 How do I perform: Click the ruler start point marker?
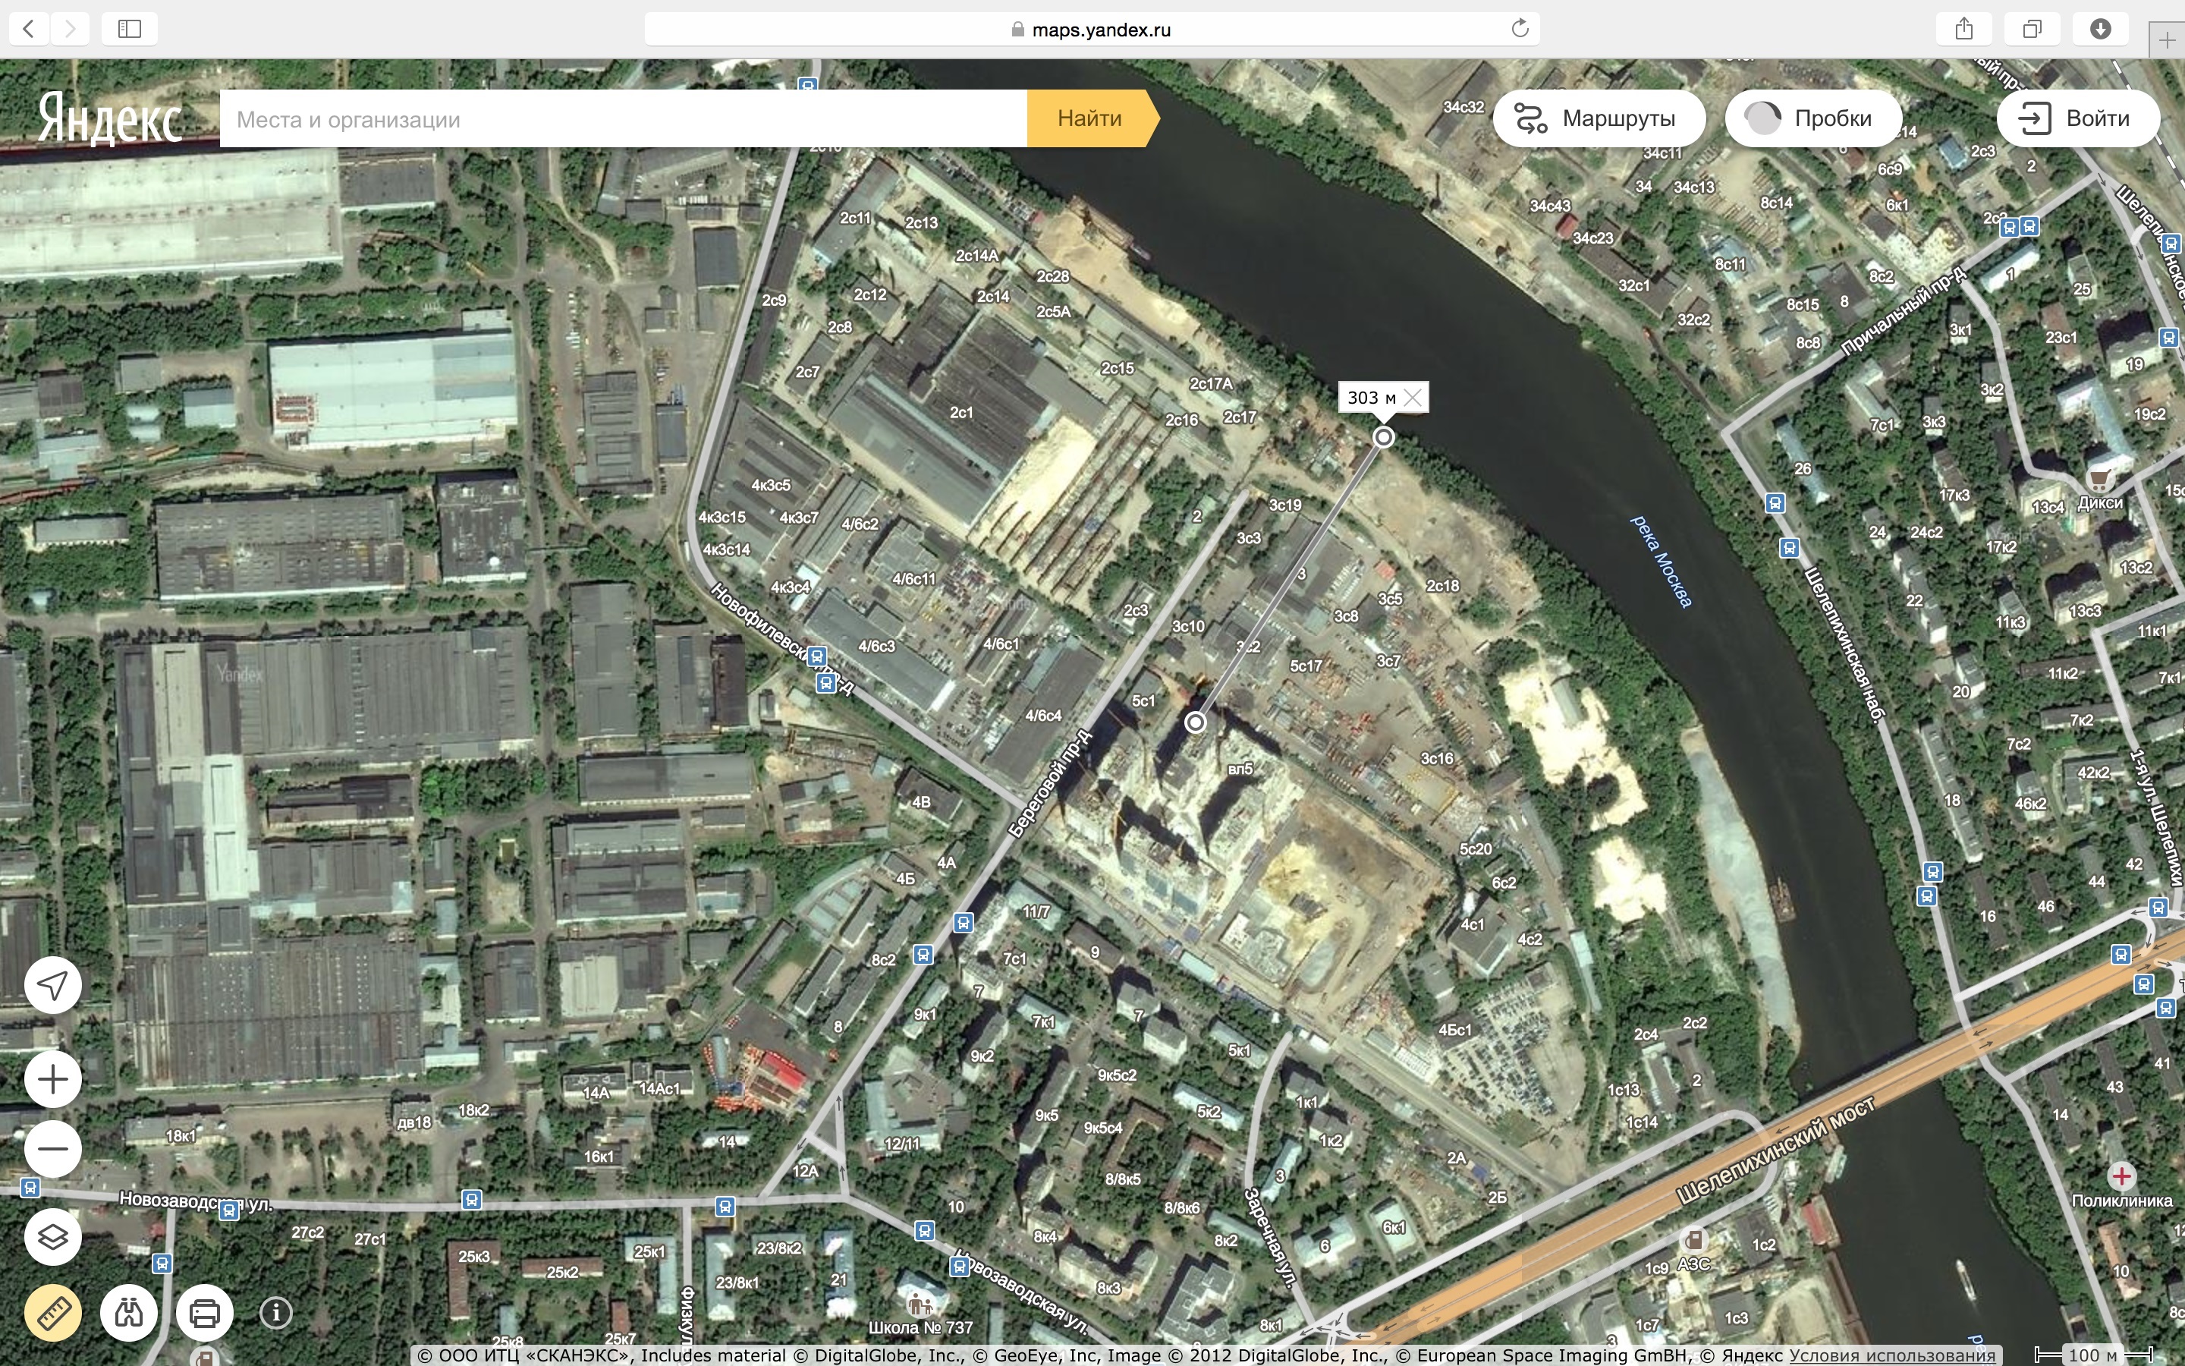[x=1194, y=722]
